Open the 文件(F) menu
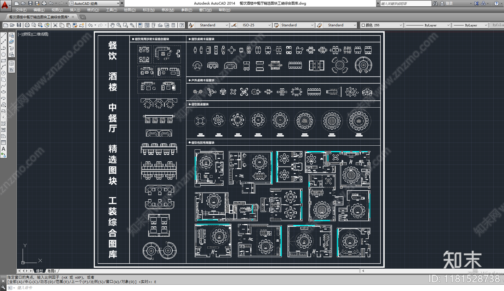 coord(21,10)
